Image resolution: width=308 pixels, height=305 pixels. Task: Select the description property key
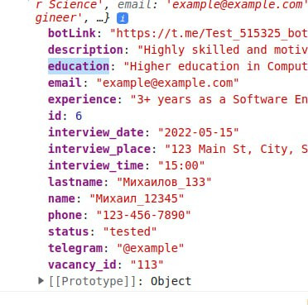pyautogui.click(x=85, y=50)
